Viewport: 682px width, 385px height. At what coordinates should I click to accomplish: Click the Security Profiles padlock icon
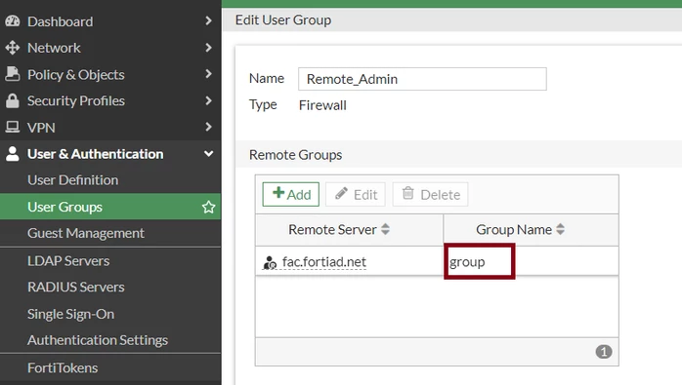point(12,100)
